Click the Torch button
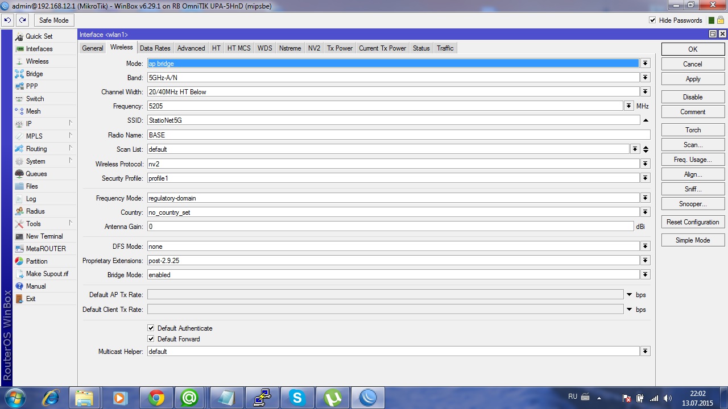Screen dimensions: 728x409 pos(693,130)
